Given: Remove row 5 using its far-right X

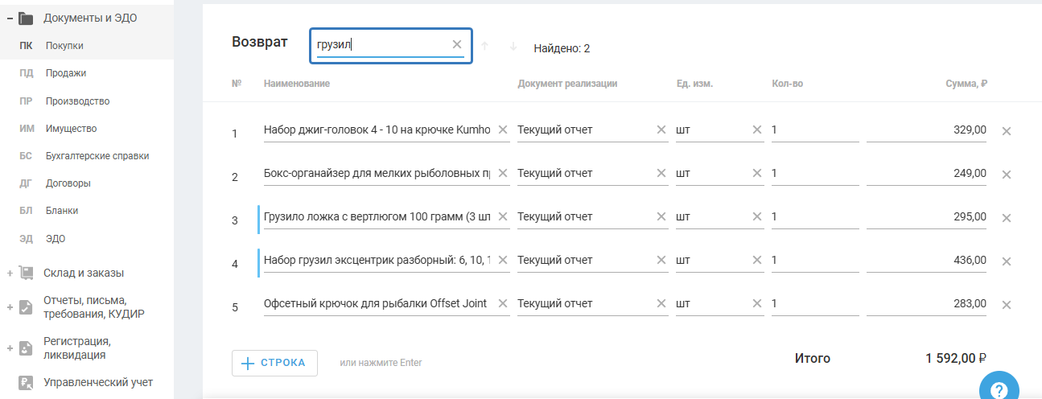Looking at the screenshot, I should [1006, 304].
